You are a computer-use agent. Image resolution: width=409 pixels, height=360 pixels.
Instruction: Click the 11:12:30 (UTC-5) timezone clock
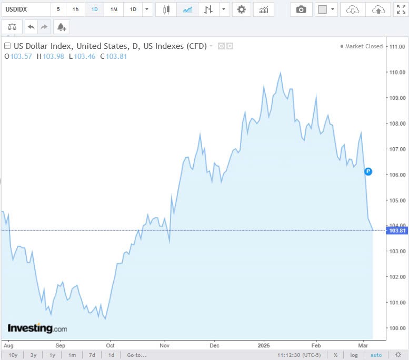tap(299, 355)
